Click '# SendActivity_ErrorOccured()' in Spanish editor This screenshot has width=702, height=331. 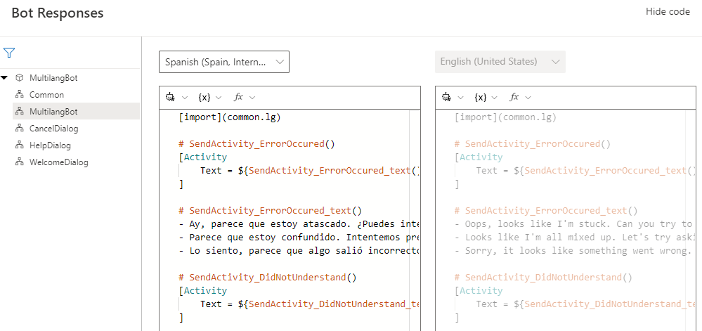tap(256, 144)
